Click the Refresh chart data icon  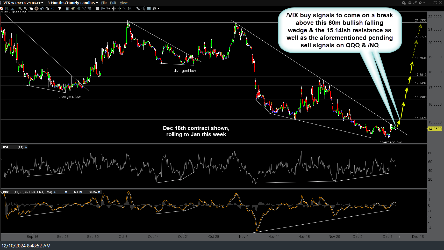pyautogui.click(x=154, y=9)
